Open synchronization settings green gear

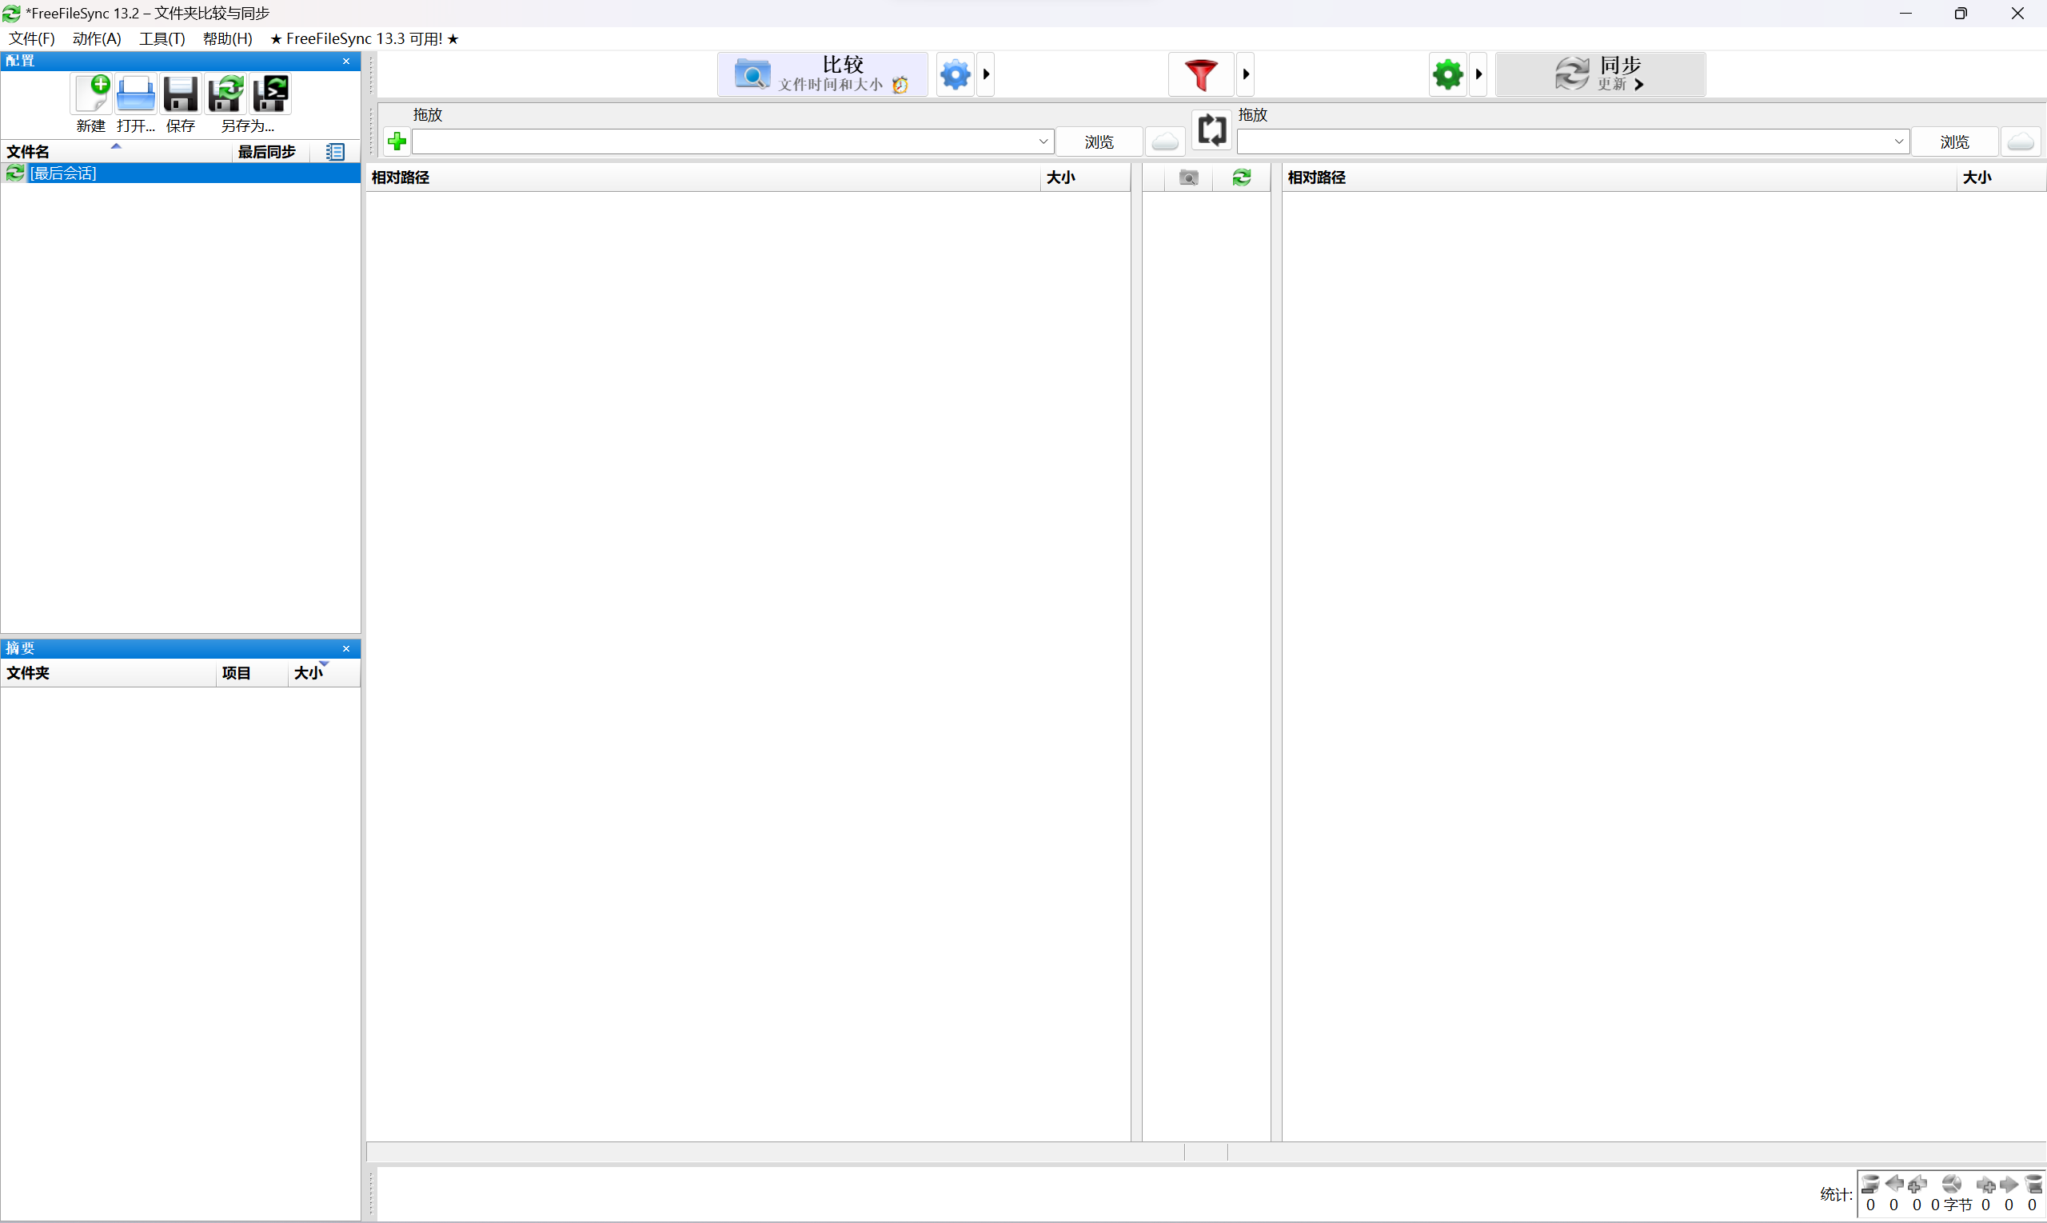point(1447,75)
